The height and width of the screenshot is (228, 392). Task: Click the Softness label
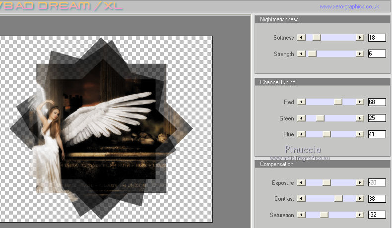[284, 38]
